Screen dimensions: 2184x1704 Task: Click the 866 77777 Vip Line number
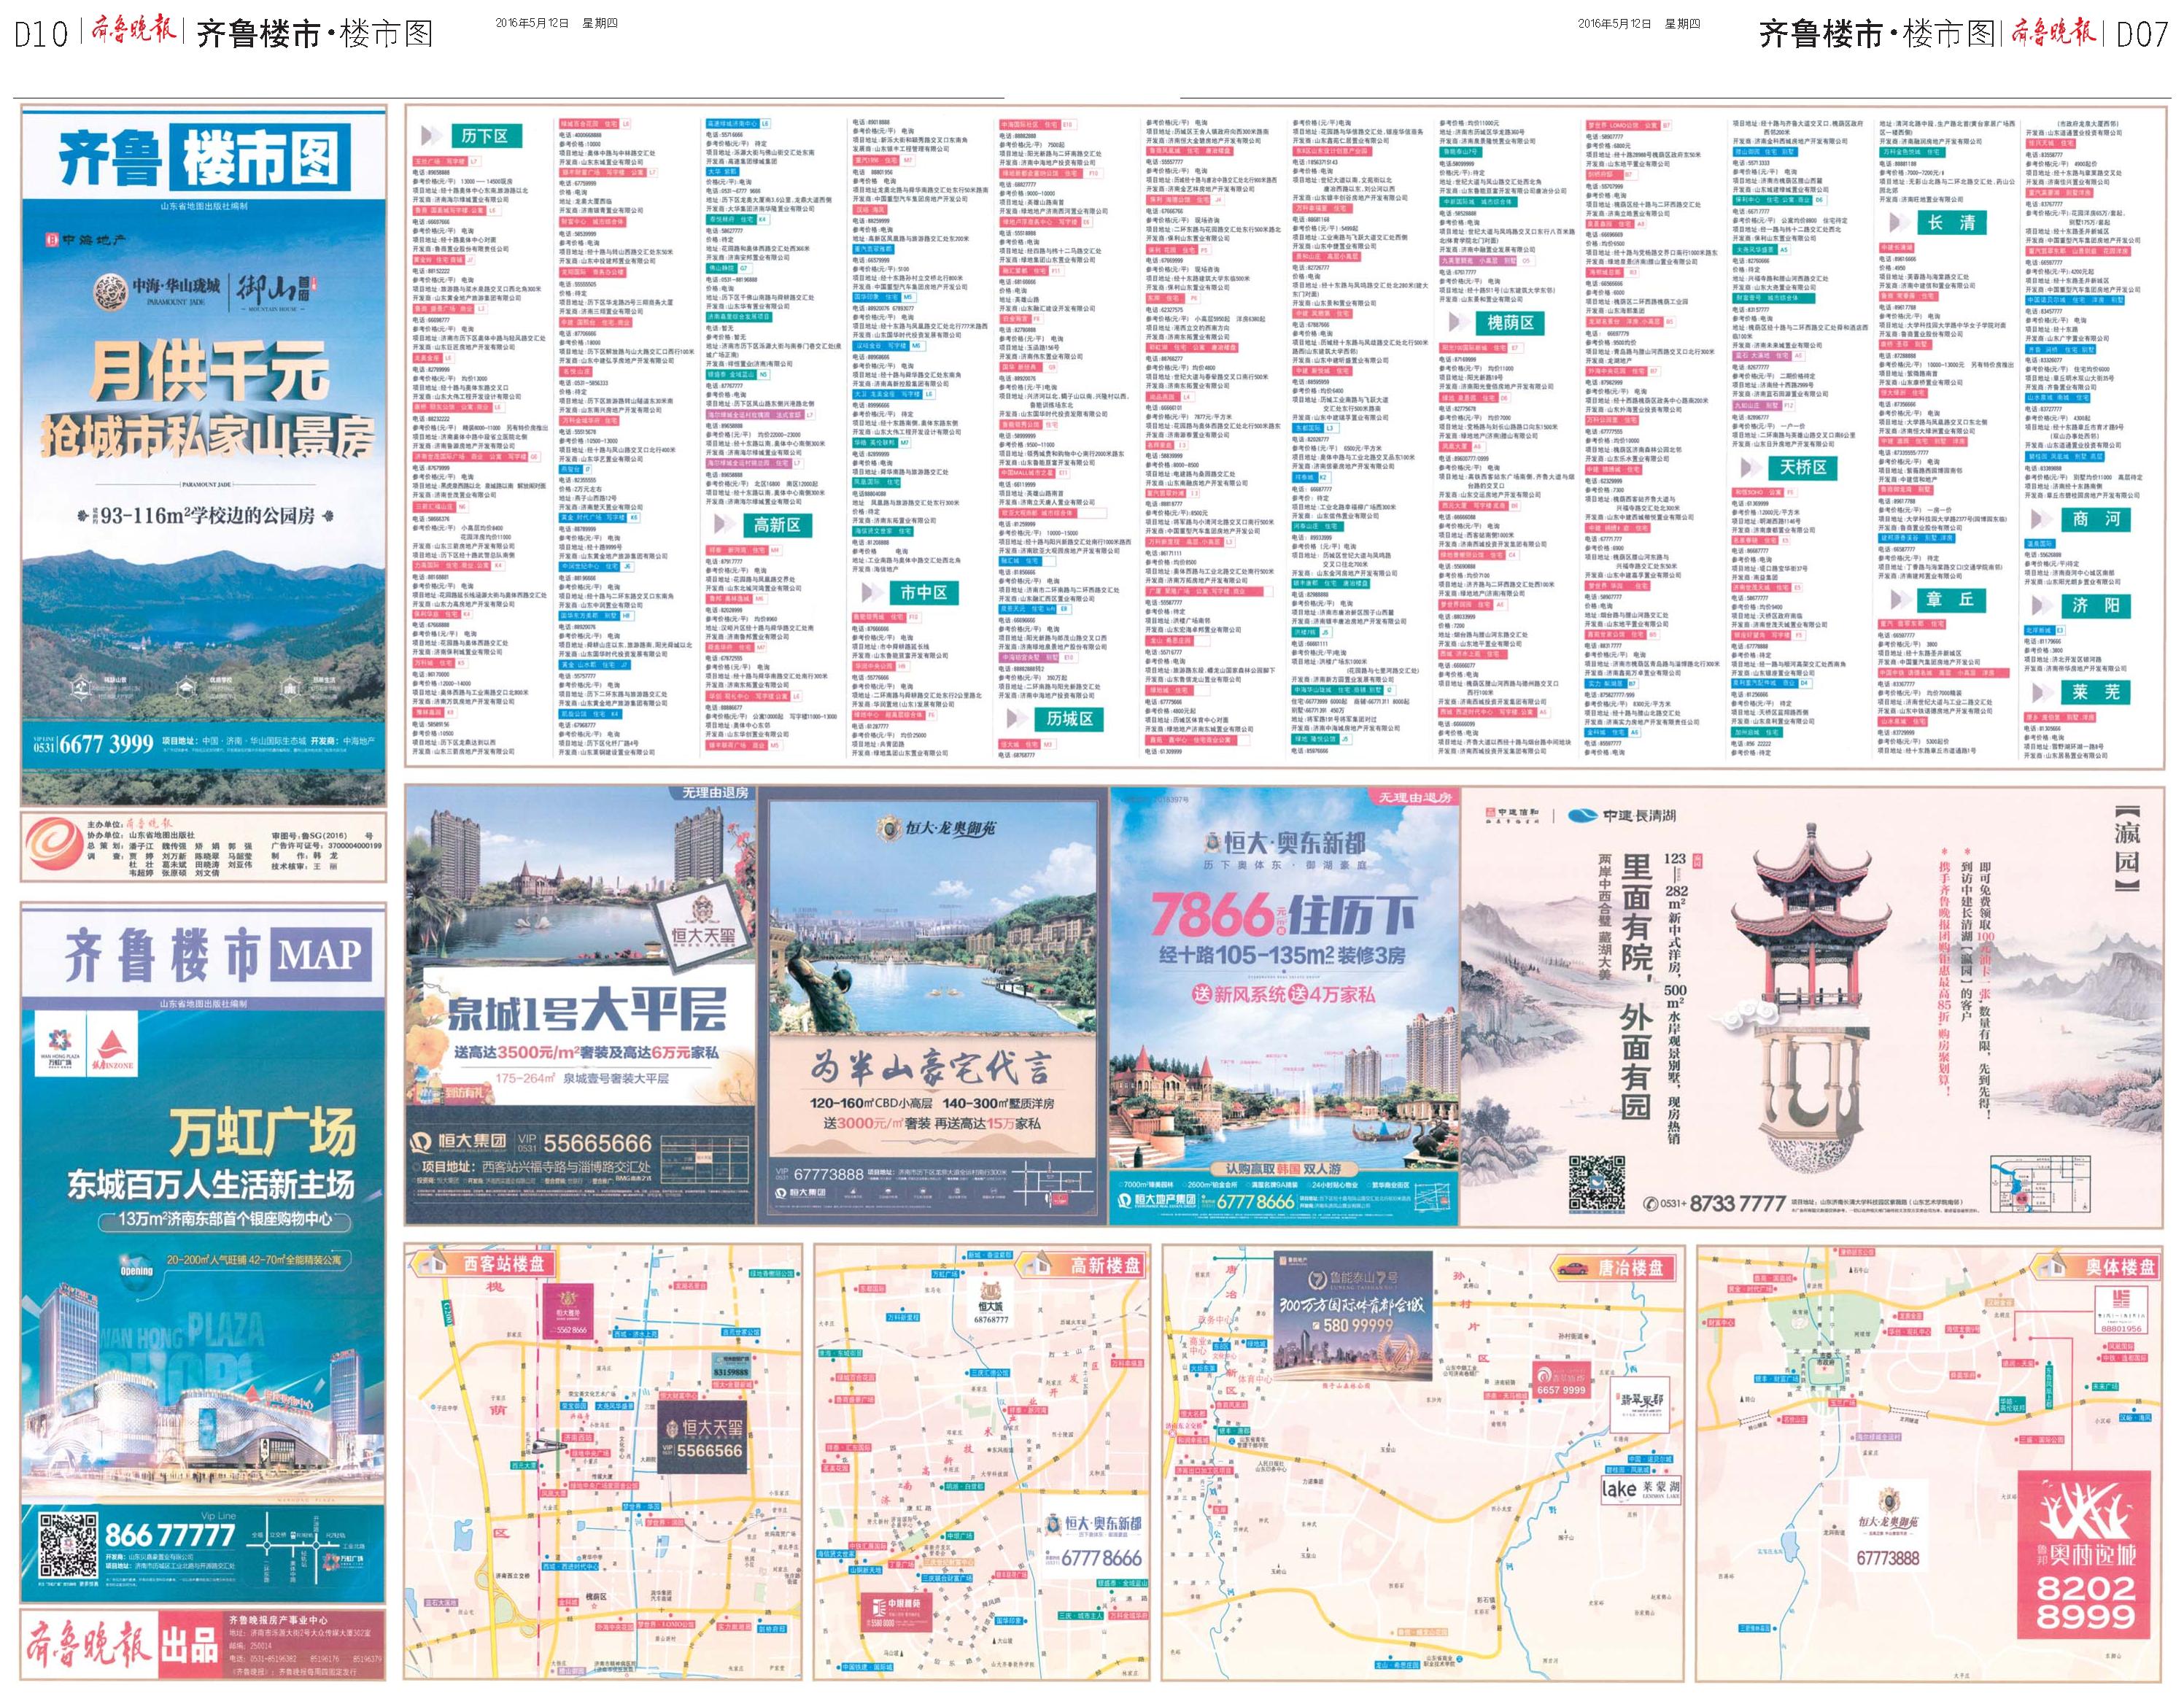(x=169, y=1535)
